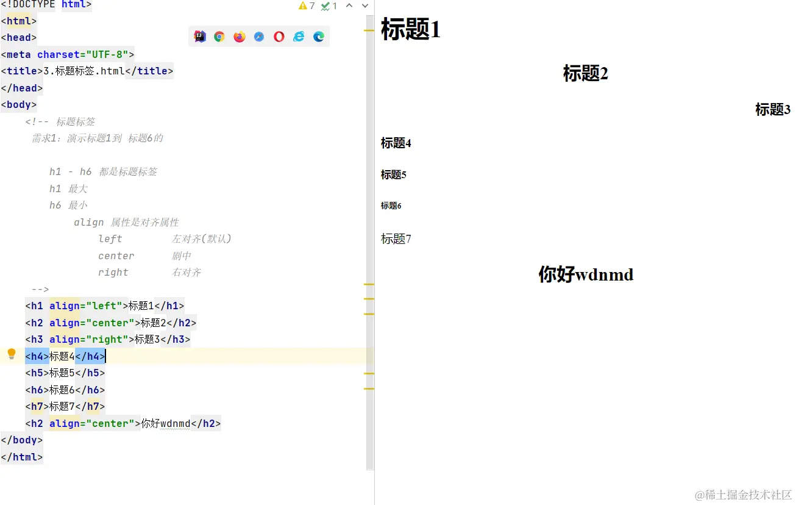Viewport: 796px width, 505px height.
Task: Click preview heading 标题3
Action: (x=773, y=109)
